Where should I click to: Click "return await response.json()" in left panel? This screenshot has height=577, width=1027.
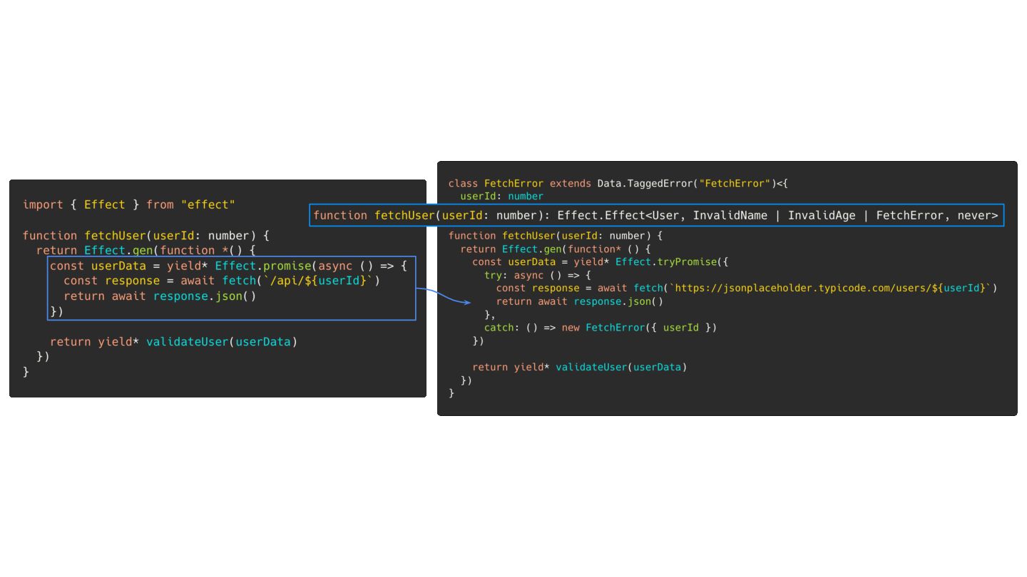[x=160, y=296]
